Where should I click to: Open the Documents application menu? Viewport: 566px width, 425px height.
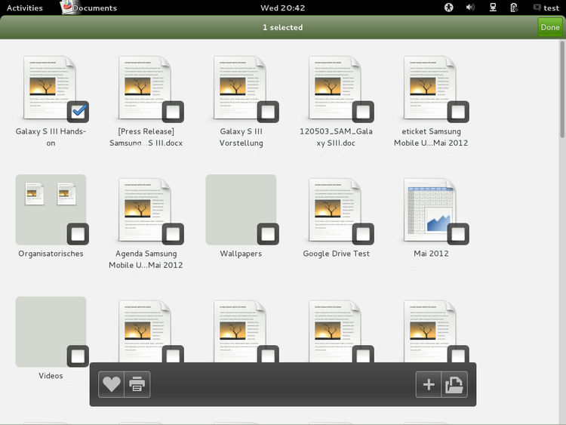click(88, 8)
